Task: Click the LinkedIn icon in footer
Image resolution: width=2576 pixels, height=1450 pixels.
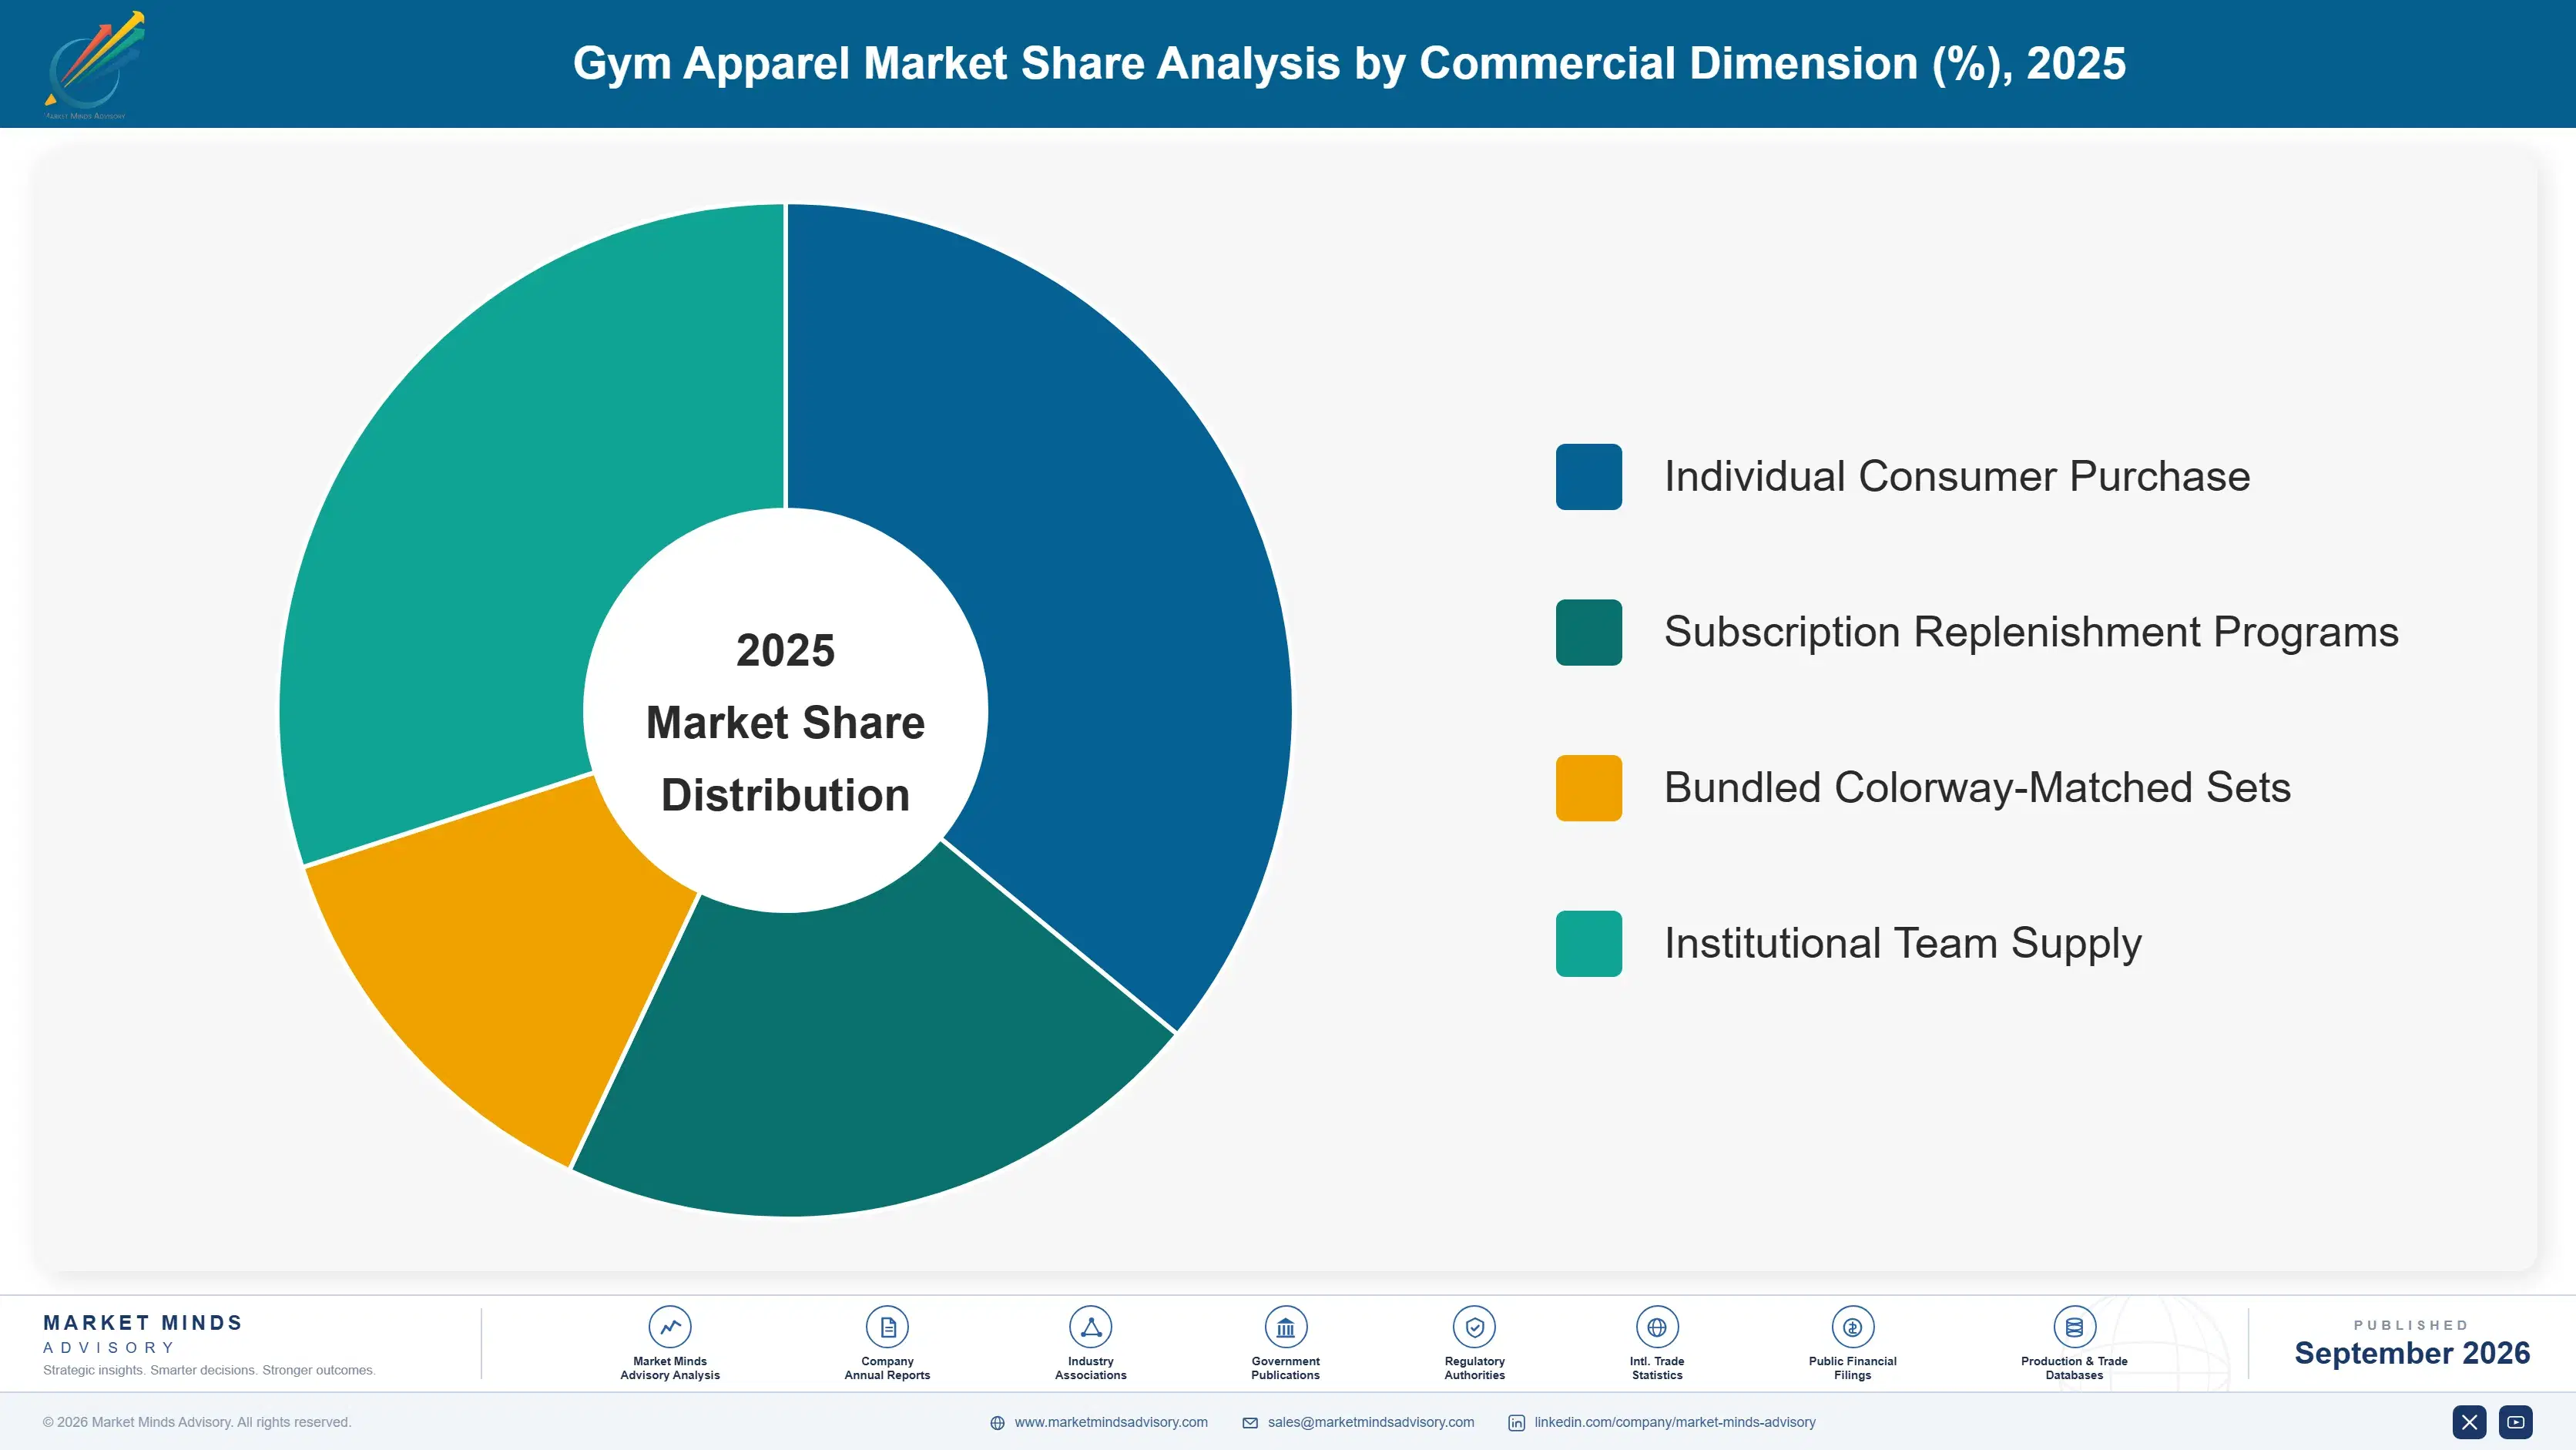Action: [x=1516, y=1423]
